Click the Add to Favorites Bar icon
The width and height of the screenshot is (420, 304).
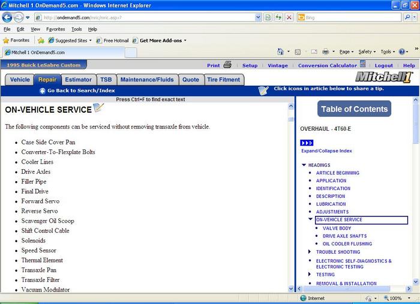pyautogui.click(x=41, y=40)
